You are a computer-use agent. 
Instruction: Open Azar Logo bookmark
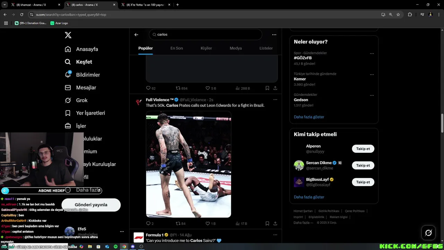[x=59, y=23]
